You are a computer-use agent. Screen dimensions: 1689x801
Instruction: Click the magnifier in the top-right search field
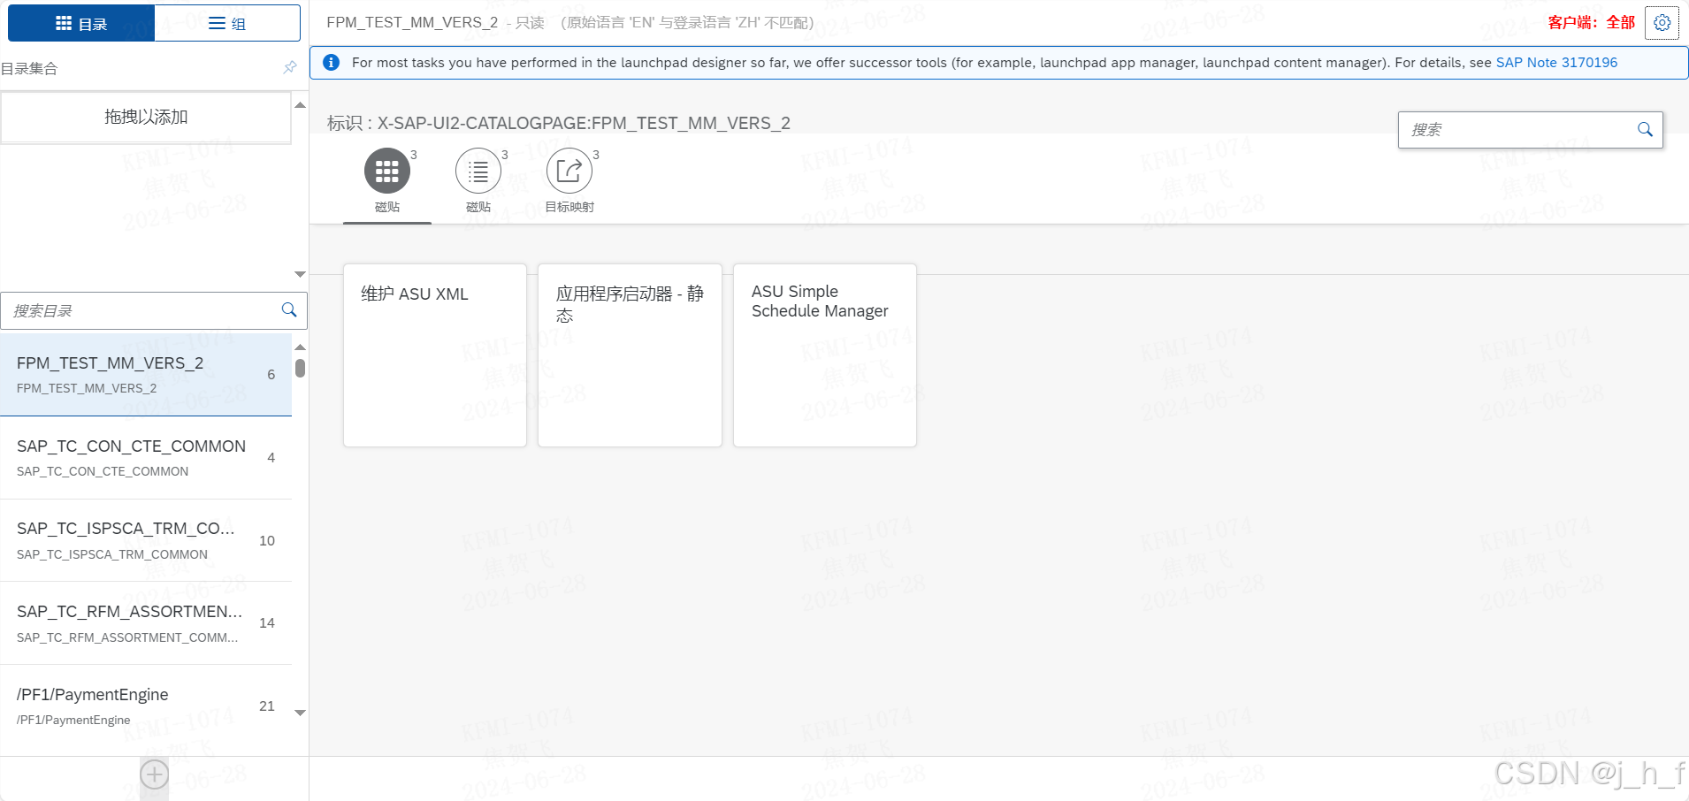[x=1645, y=130]
